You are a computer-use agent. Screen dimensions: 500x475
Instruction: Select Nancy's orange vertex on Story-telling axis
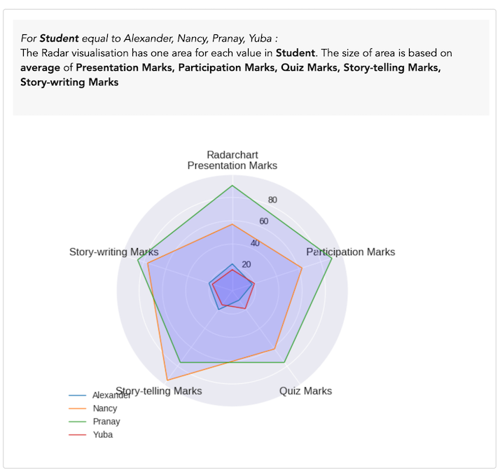pos(166,380)
